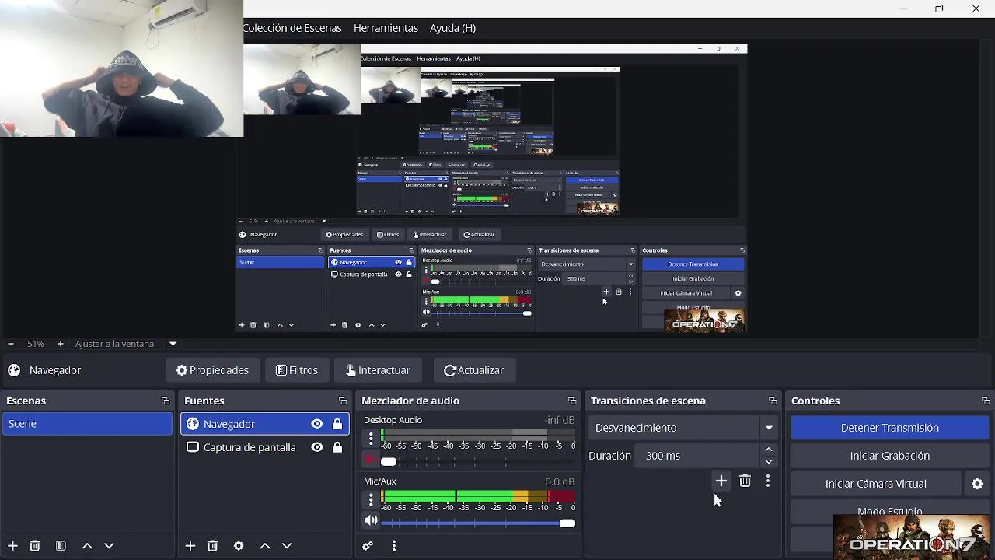The width and height of the screenshot is (995, 560).
Task: Open Filtros for selected source
Action: (297, 370)
